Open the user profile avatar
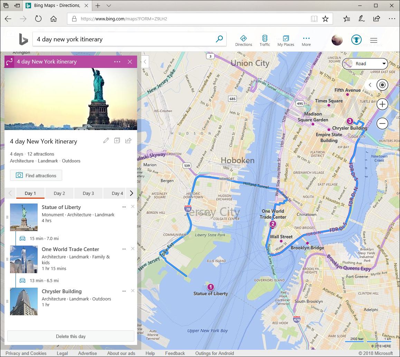The width and height of the screenshot is (400, 357). point(337,40)
